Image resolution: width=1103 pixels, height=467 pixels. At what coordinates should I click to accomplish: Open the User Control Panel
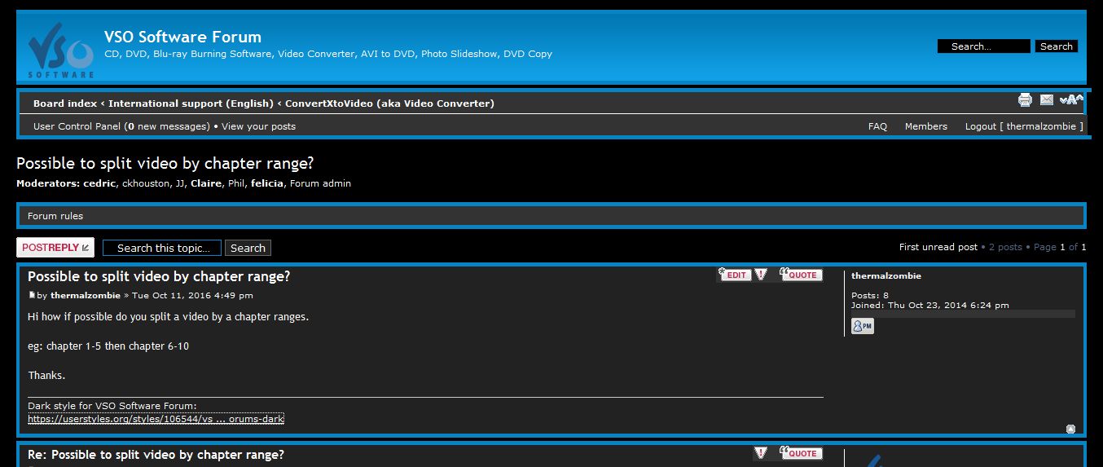pos(77,126)
